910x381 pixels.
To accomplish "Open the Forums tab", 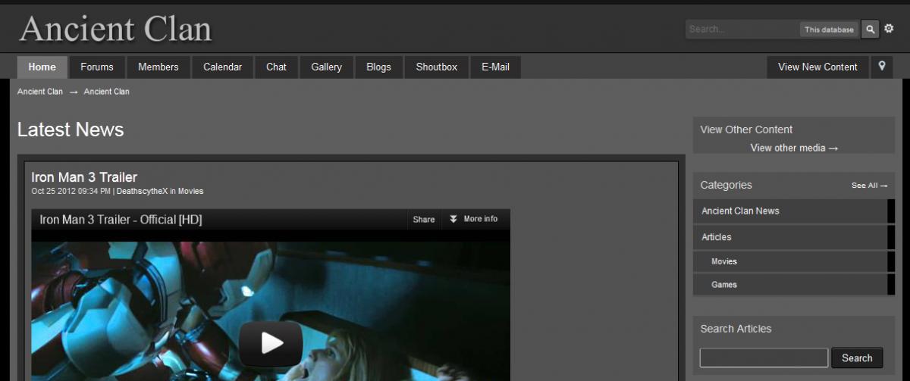I will coord(97,67).
